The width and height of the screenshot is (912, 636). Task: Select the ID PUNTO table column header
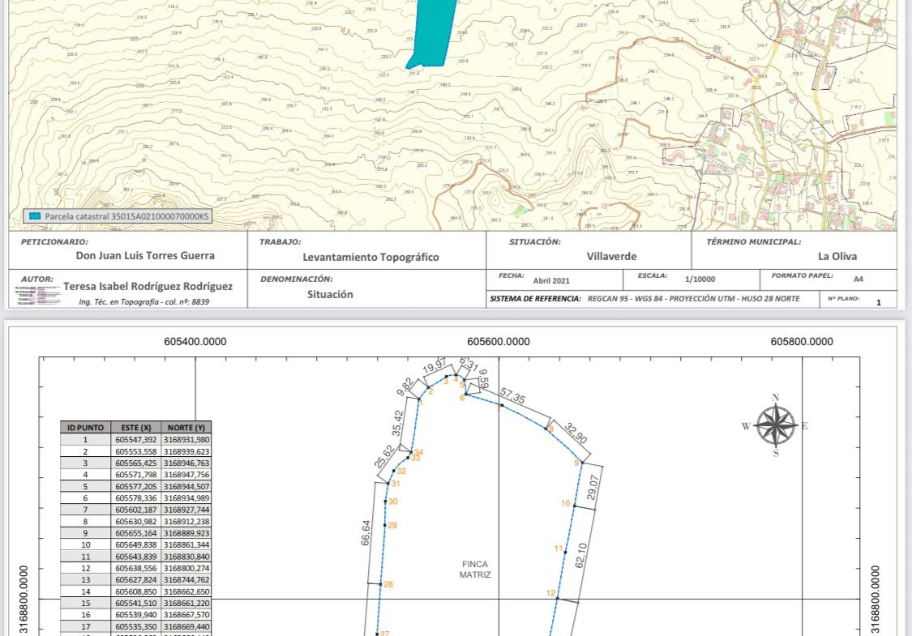coord(86,427)
